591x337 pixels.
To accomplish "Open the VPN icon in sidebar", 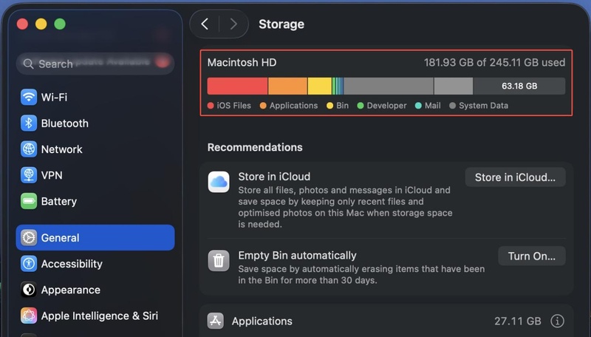I will 29,175.
